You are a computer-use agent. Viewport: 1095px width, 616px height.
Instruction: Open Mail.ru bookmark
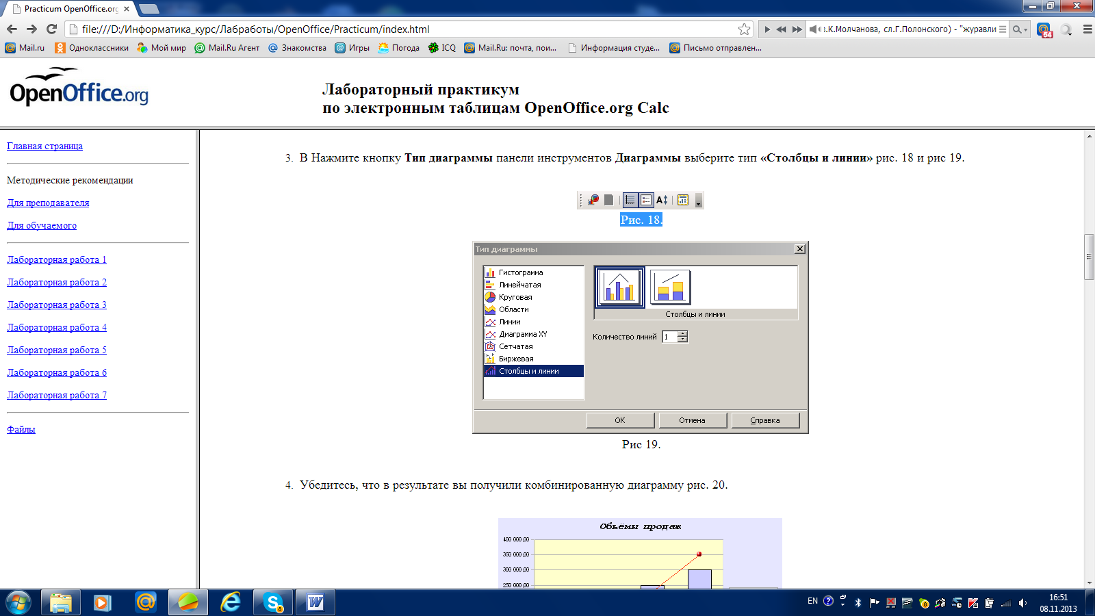pos(25,48)
